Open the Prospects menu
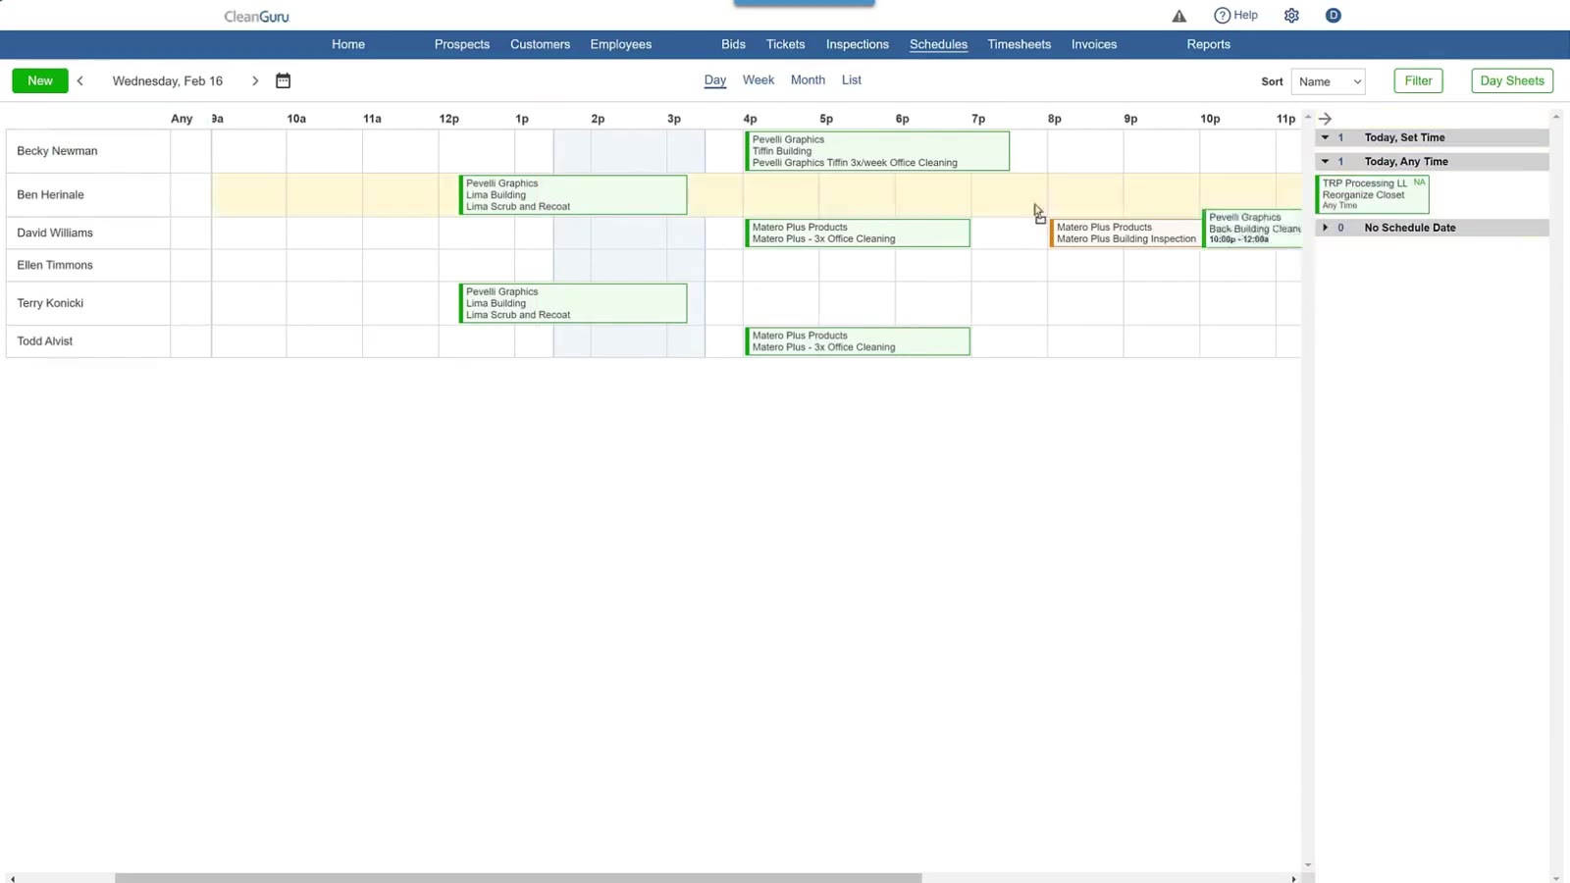 click(x=462, y=44)
